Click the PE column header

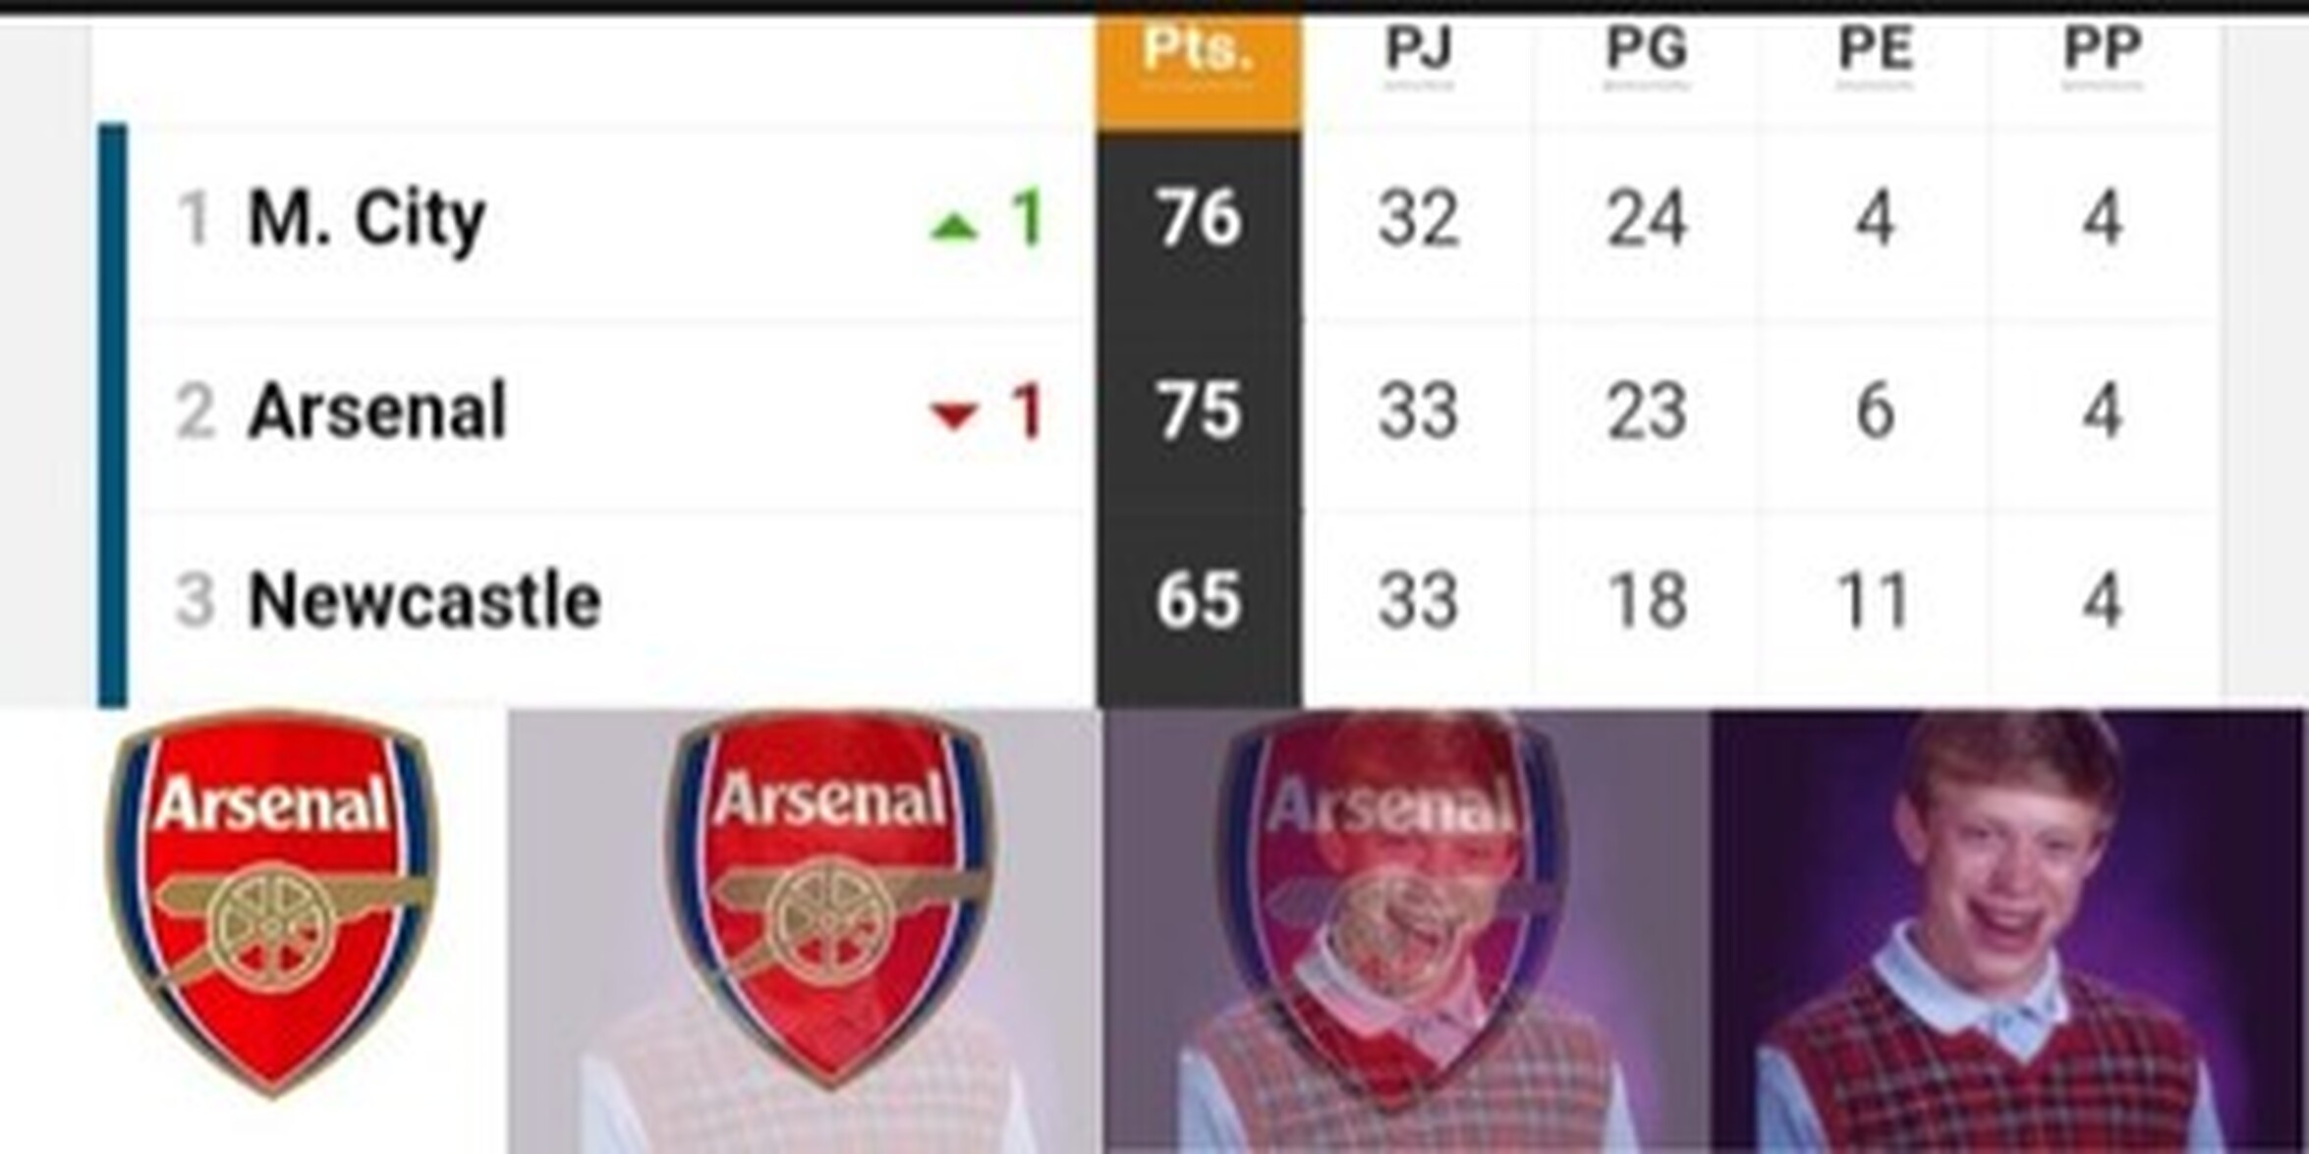point(1875,49)
